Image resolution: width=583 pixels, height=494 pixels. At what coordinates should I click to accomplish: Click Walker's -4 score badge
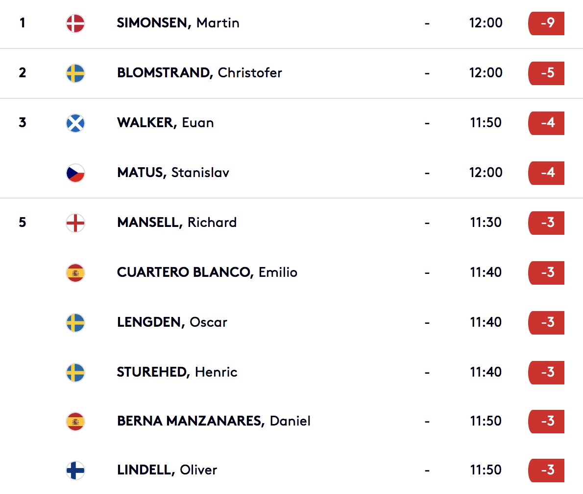(x=547, y=123)
